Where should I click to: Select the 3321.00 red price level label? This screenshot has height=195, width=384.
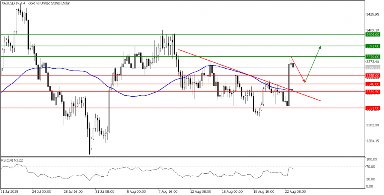(373, 108)
